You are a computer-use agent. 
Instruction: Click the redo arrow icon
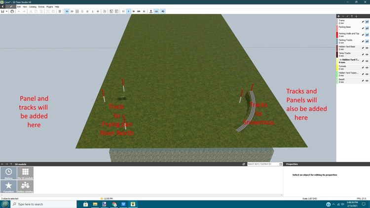(x=24, y=11)
